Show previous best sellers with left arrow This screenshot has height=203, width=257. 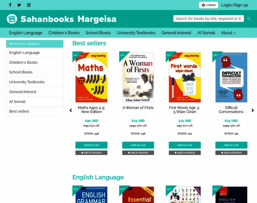tap(71, 110)
